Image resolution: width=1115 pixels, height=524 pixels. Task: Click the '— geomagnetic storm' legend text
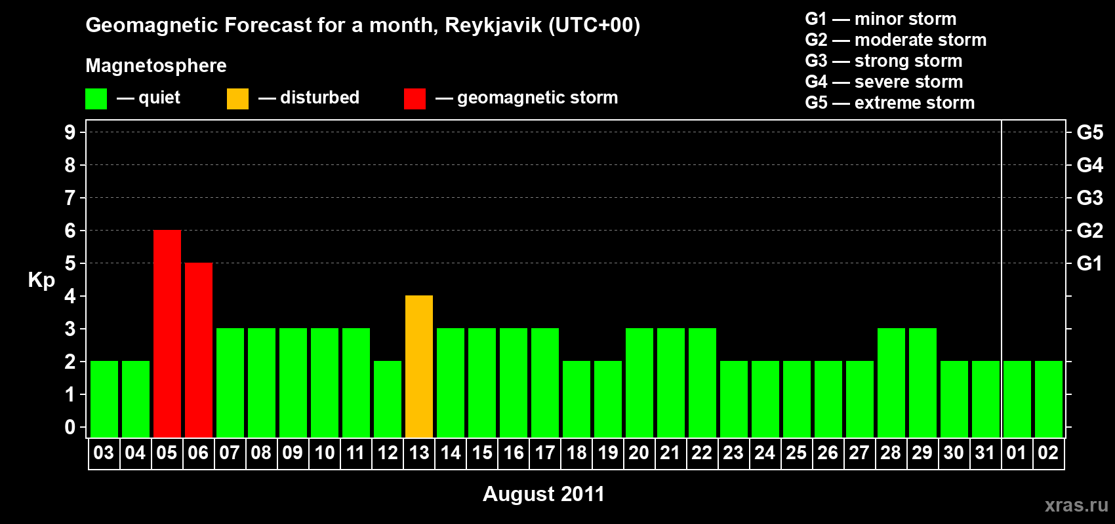tap(527, 98)
